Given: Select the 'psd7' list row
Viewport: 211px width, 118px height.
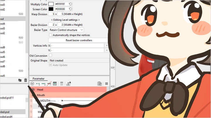Looking at the screenshot, I should pyautogui.click(x=13, y=61).
